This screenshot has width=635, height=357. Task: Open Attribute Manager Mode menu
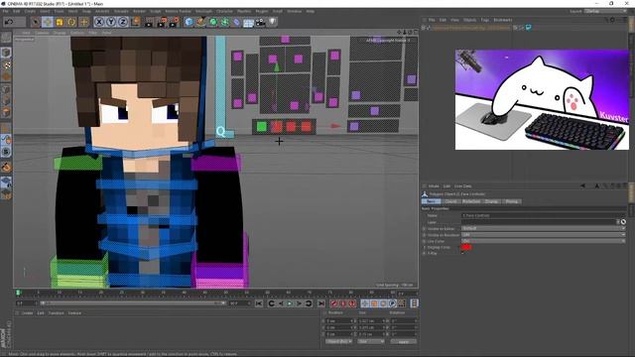click(x=434, y=186)
